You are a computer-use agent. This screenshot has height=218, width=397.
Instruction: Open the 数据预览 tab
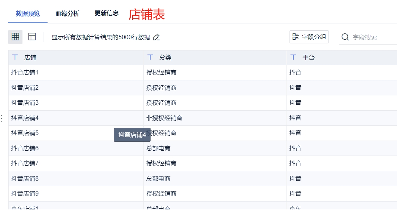[x=28, y=13]
